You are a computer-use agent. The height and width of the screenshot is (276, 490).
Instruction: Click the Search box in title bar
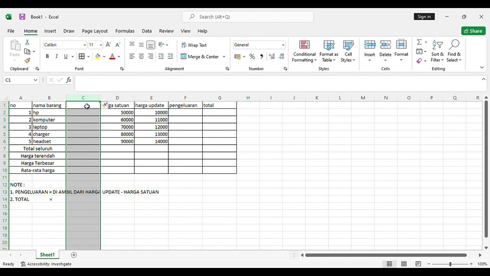coord(248,17)
